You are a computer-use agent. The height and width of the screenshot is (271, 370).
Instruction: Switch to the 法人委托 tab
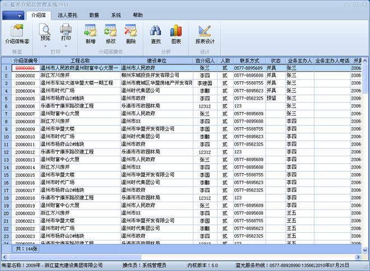click(67, 15)
